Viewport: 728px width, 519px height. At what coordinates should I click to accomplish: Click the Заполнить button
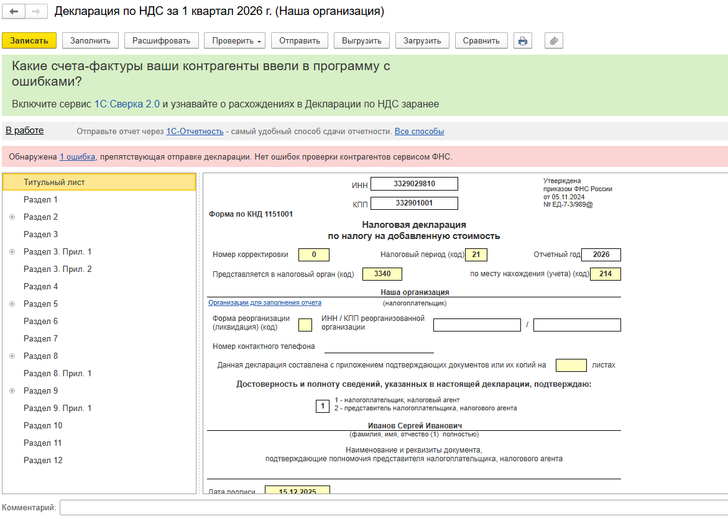(90, 41)
